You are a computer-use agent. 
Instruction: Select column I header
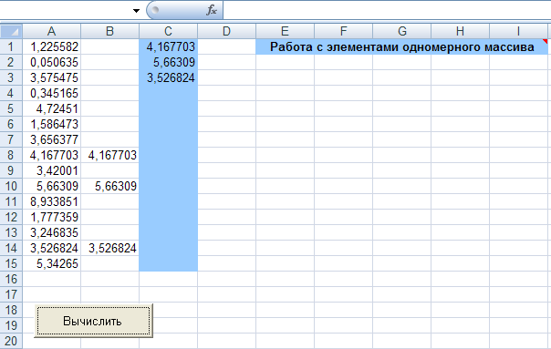[x=518, y=31]
